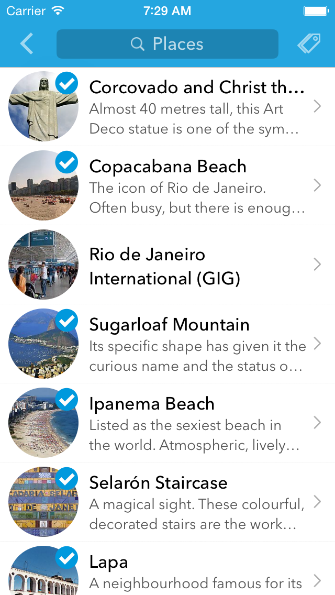Viewport: 335px width, 595px height.
Task: Select the Selarón Staircase thumbnail
Action: 42,503
